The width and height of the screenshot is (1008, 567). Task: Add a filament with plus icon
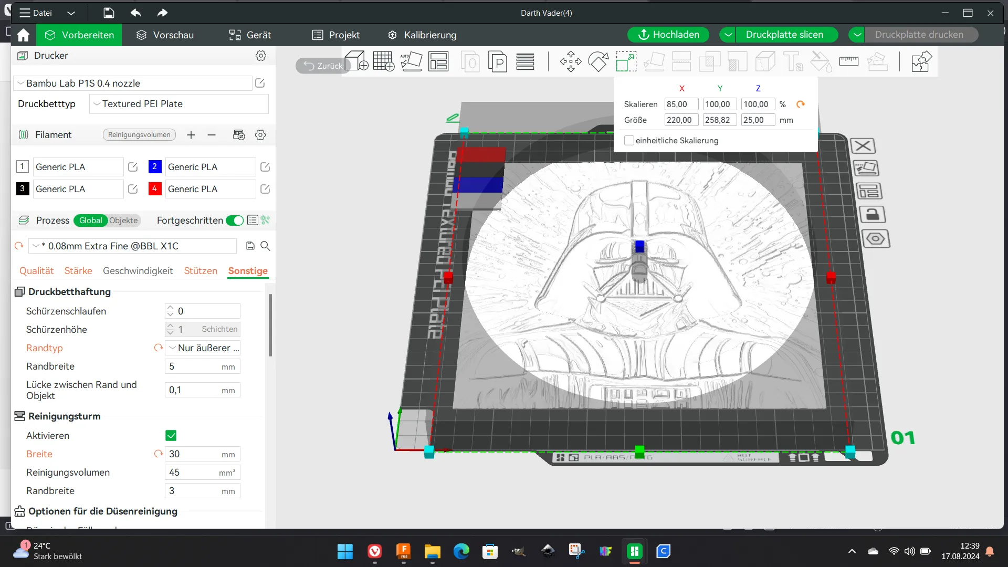pos(191,135)
